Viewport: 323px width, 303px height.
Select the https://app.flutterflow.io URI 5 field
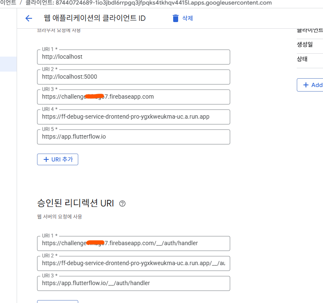click(134, 137)
